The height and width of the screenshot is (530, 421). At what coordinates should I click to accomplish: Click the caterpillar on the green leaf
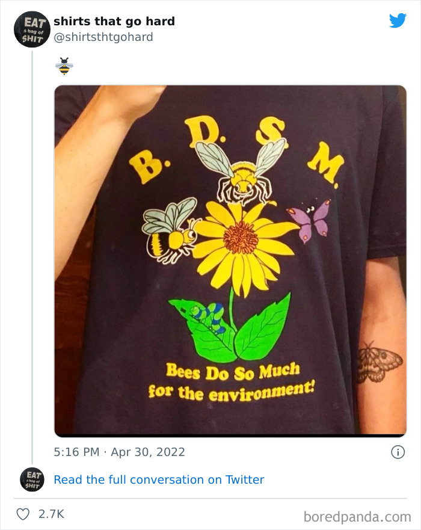pyautogui.click(x=207, y=316)
